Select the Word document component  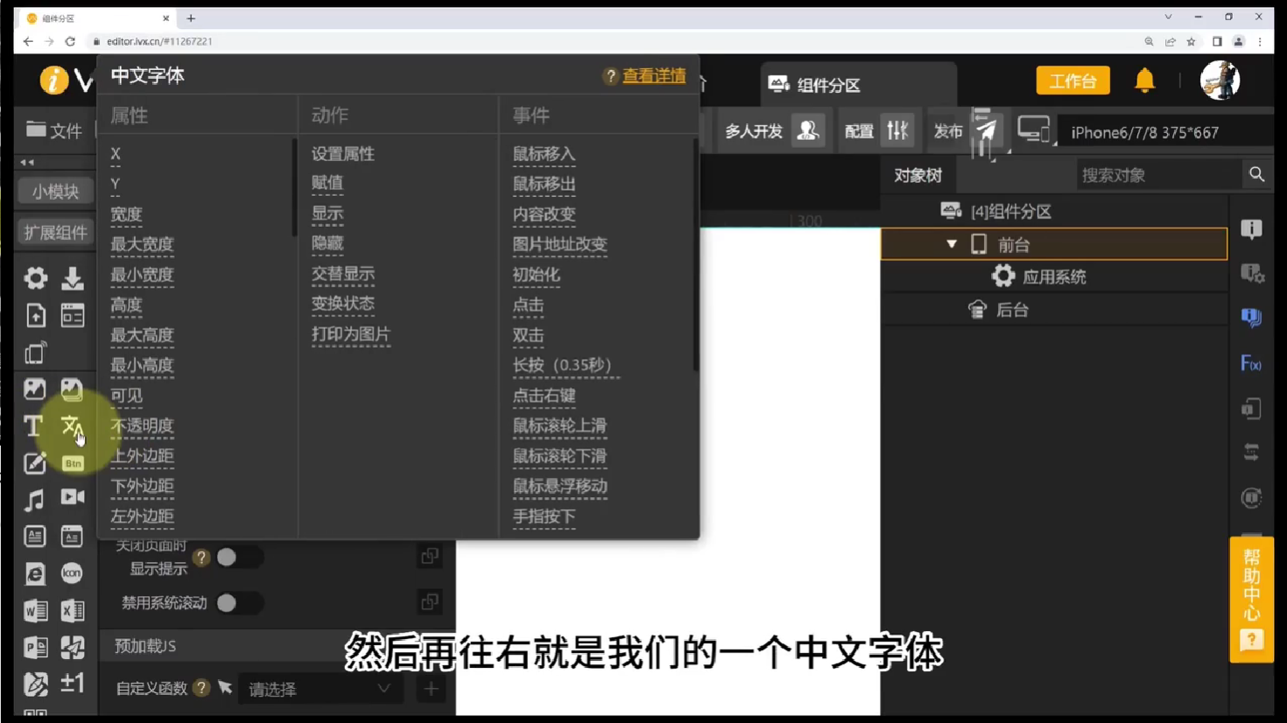(x=35, y=610)
